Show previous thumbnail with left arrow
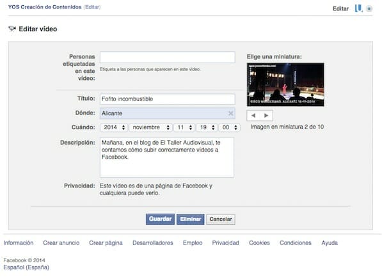This screenshot has width=382, height=277. click(253, 116)
